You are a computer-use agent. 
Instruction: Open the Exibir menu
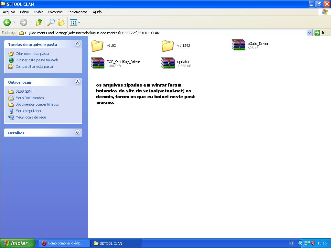click(x=38, y=12)
